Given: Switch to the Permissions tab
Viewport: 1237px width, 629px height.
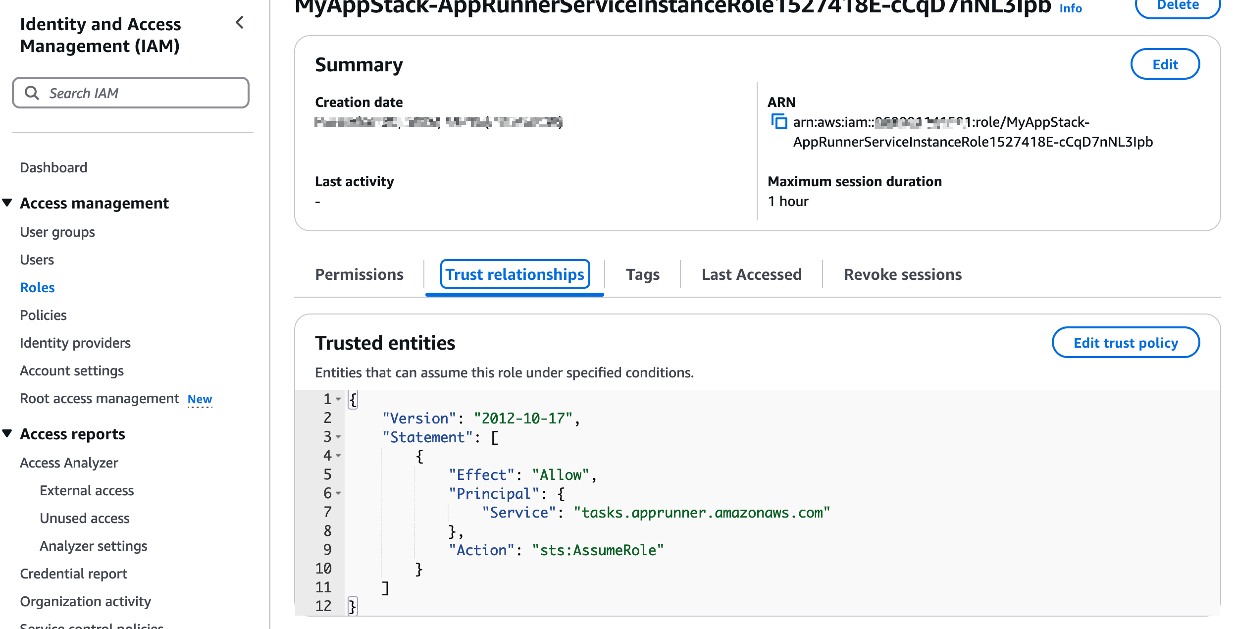Looking at the screenshot, I should point(359,274).
